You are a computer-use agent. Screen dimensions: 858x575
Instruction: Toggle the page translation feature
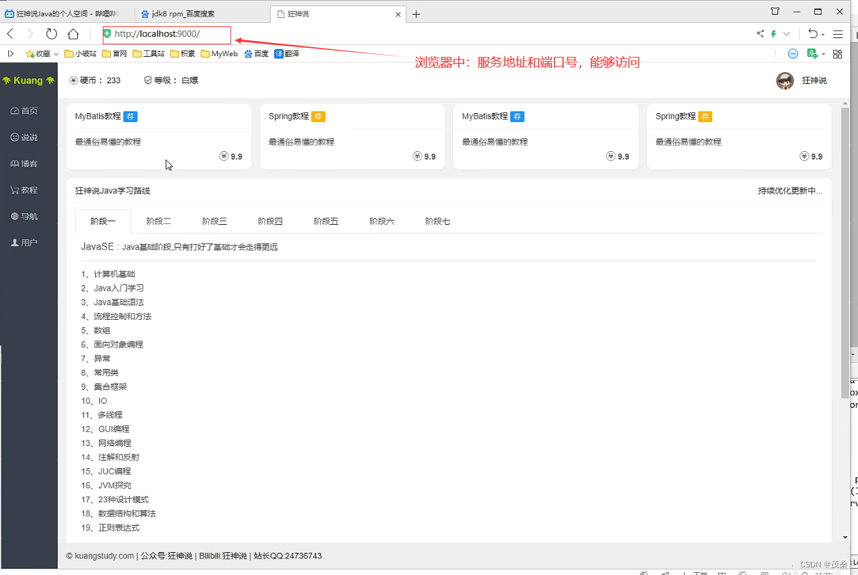click(811, 53)
